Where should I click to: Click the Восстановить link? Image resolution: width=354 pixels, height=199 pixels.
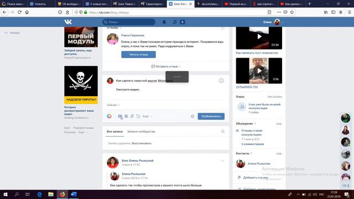tap(142, 143)
